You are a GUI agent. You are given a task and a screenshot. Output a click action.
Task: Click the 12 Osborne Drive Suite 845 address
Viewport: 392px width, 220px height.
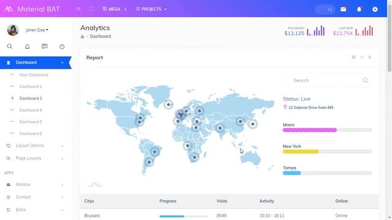pyautogui.click(x=311, y=108)
